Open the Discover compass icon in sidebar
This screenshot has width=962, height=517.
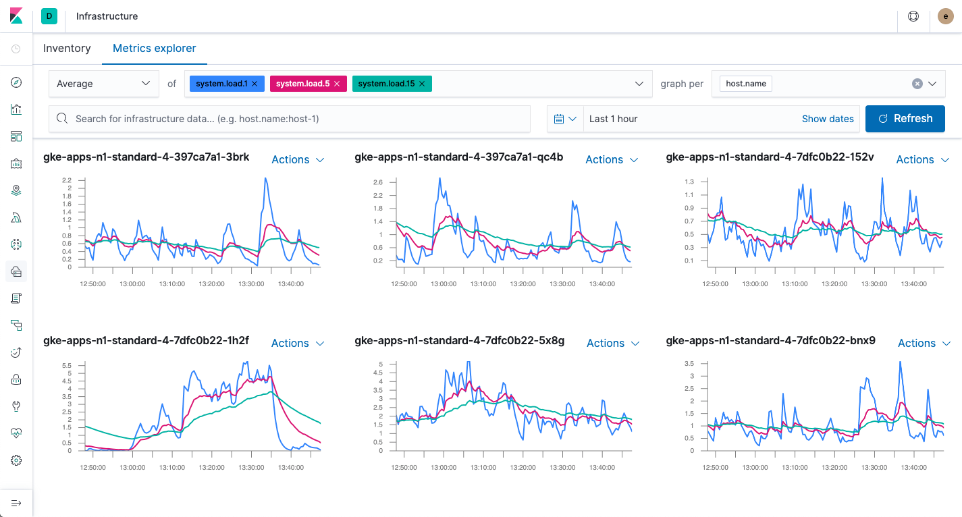pyautogui.click(x=17, y=82)
